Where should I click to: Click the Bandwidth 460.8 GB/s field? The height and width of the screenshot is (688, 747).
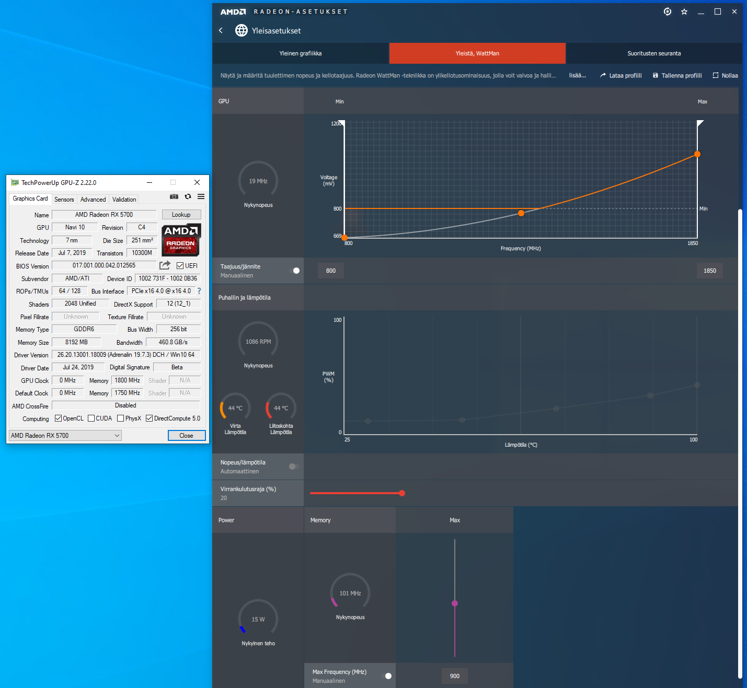[173, 342]
